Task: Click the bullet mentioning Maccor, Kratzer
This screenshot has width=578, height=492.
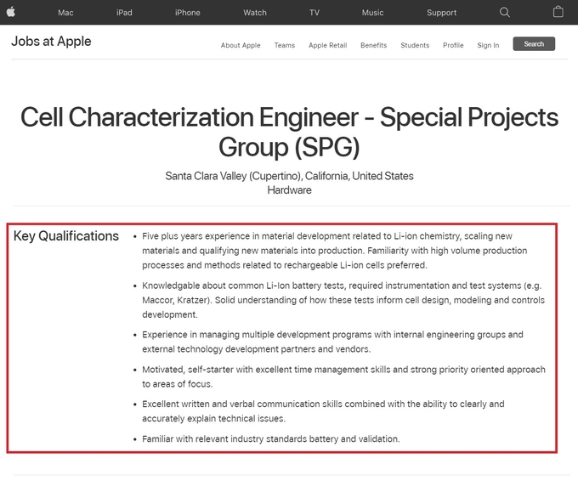Action: pos(343,300)
